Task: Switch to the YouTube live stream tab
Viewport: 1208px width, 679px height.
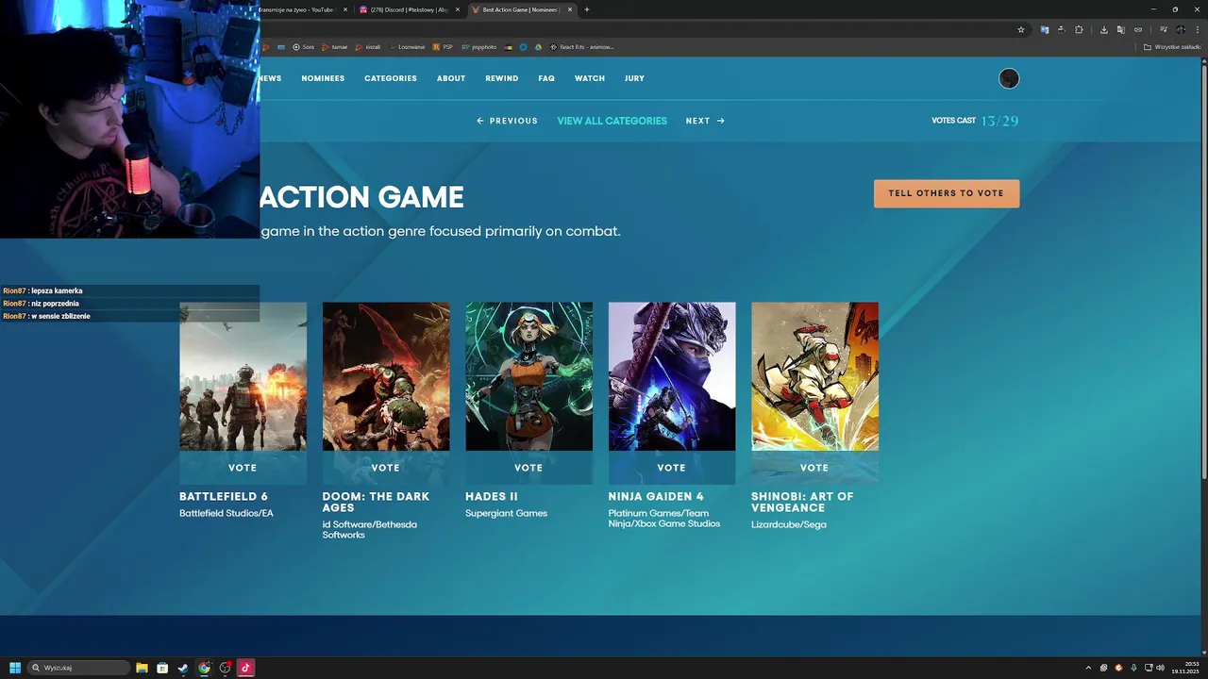Action: coord(297,9)
